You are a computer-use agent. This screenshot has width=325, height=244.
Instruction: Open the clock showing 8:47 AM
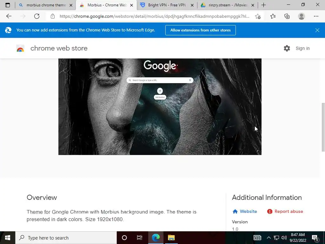[298, 238]
